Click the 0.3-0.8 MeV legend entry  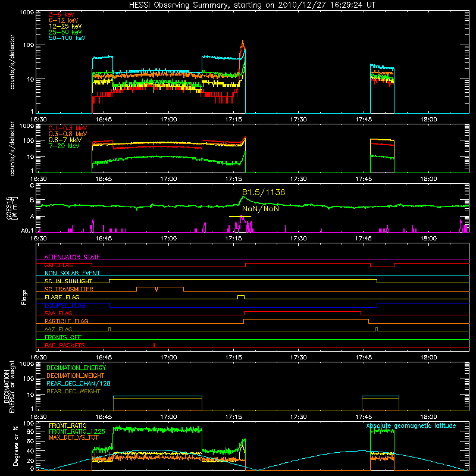pyautogui.click(x=68, y=134)
